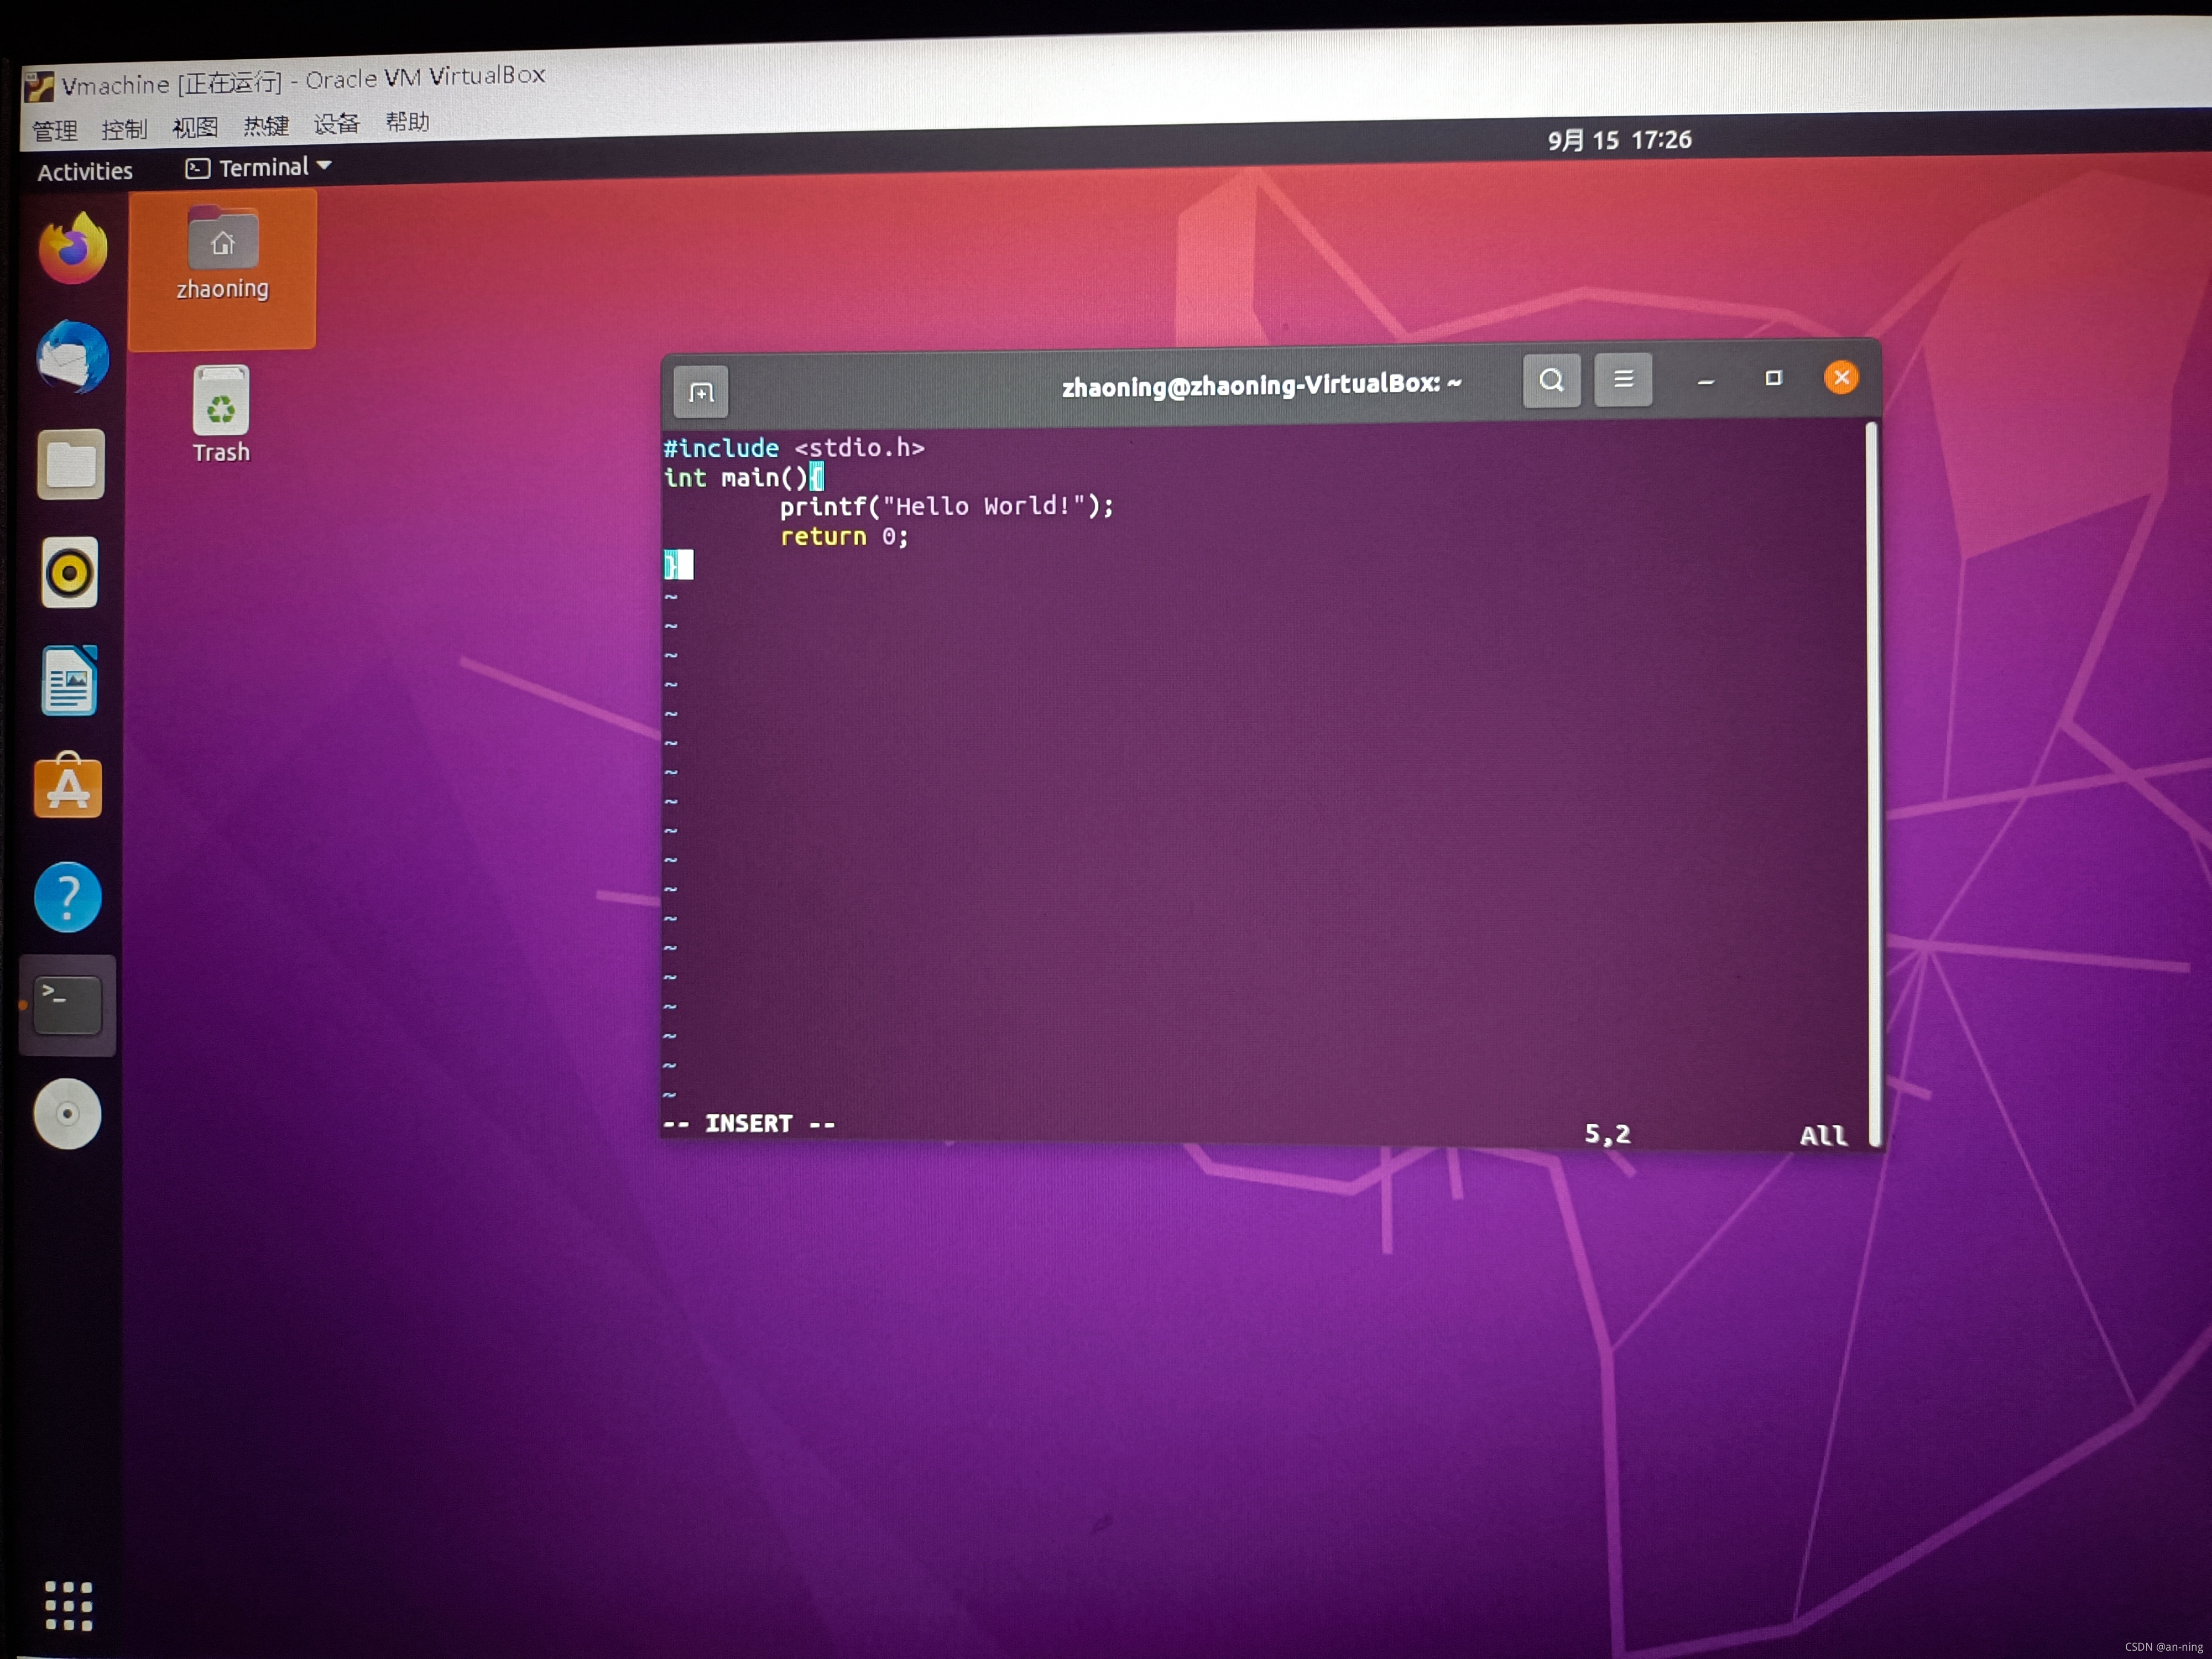The image size is (2212, 1659).
Task: Click the hamburger menu icon in terminal
Action: pyautogui.click(x=1621, y=383)
